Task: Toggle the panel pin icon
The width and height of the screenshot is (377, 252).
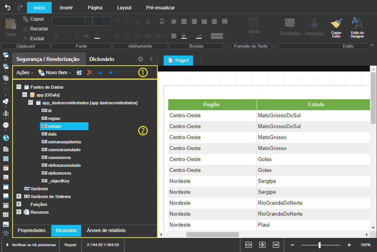Action: pos(151,59)
